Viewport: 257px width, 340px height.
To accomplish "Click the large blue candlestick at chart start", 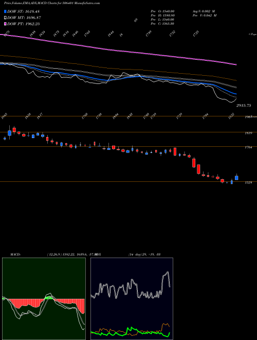I will (x=9, y=133).
